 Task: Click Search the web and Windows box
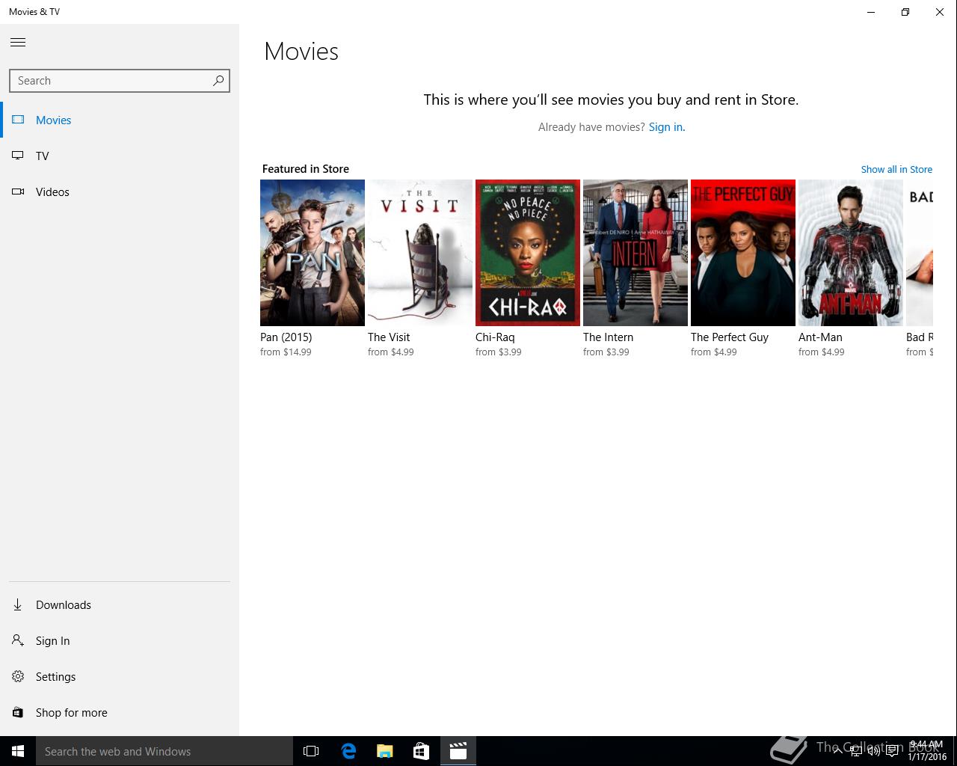164,751
